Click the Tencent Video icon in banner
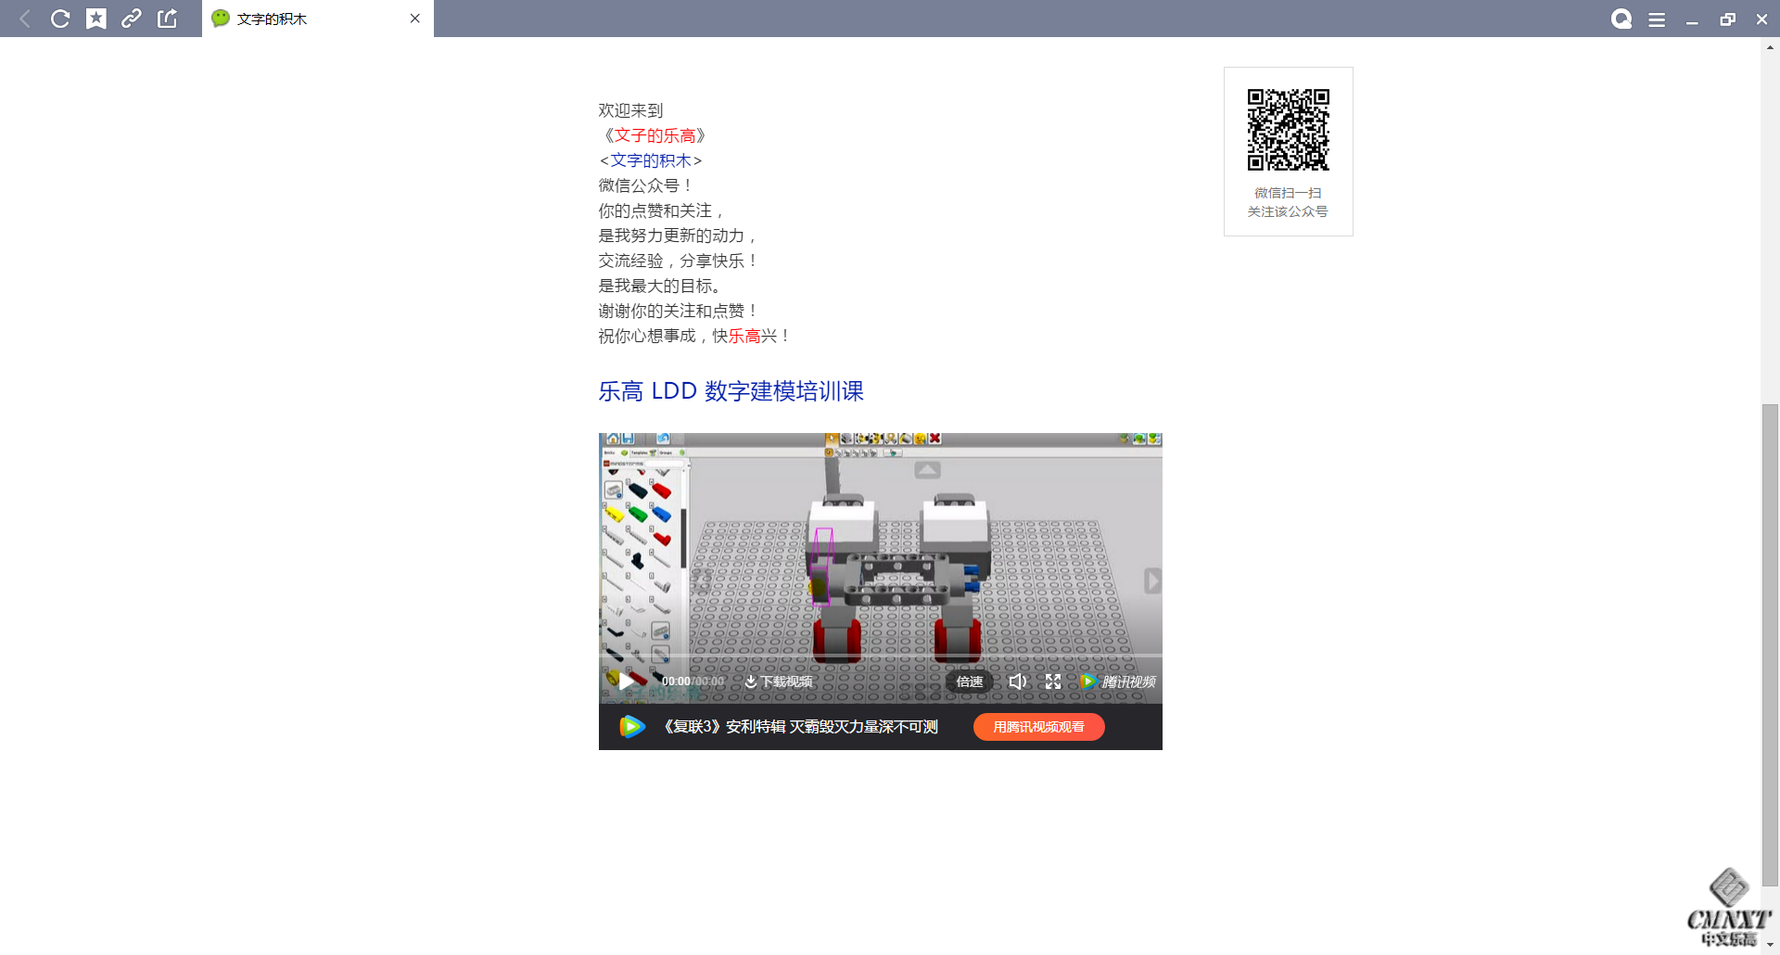This screenshot has width=1780, height=955. coord(631,727)
